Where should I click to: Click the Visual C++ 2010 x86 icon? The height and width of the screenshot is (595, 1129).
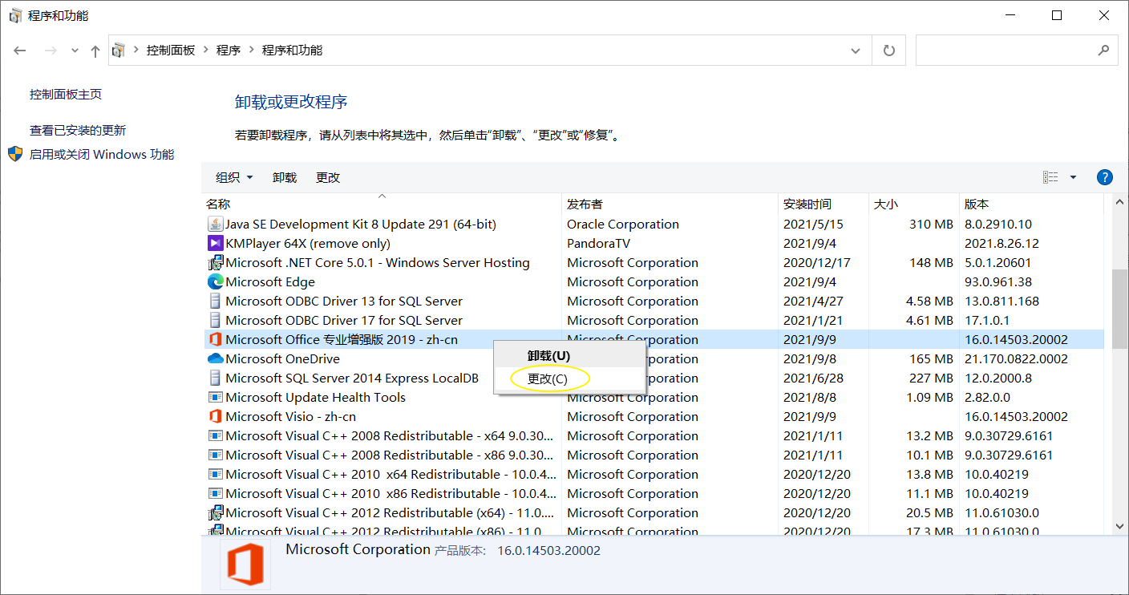click(215, 494)
